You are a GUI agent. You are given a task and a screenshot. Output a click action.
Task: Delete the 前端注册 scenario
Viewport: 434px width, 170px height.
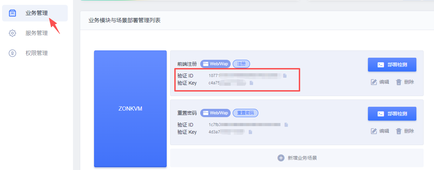pos(405,82)
